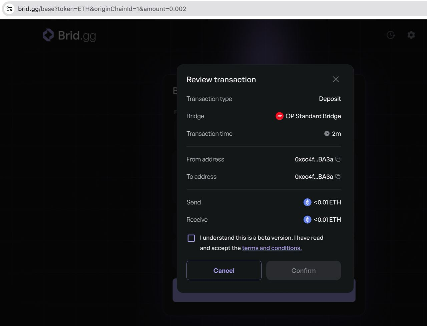Click the Cancel button
Viewport: 427px width, 326px height.
coord(224,270)
